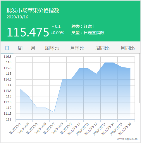Click the 2020/10/16 x-axis date label

tap(125, 129)
